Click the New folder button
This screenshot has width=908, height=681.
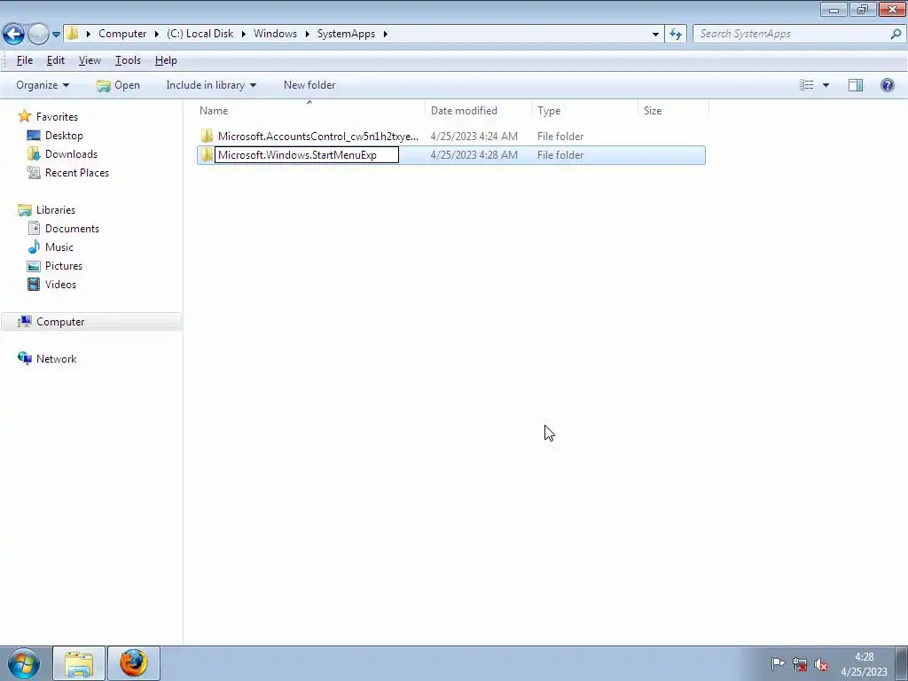click(x=309, y=85)
